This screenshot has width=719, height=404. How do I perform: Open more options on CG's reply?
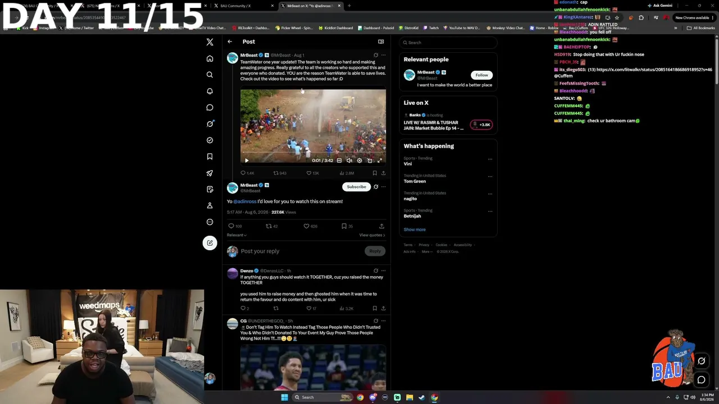[384, 321]
